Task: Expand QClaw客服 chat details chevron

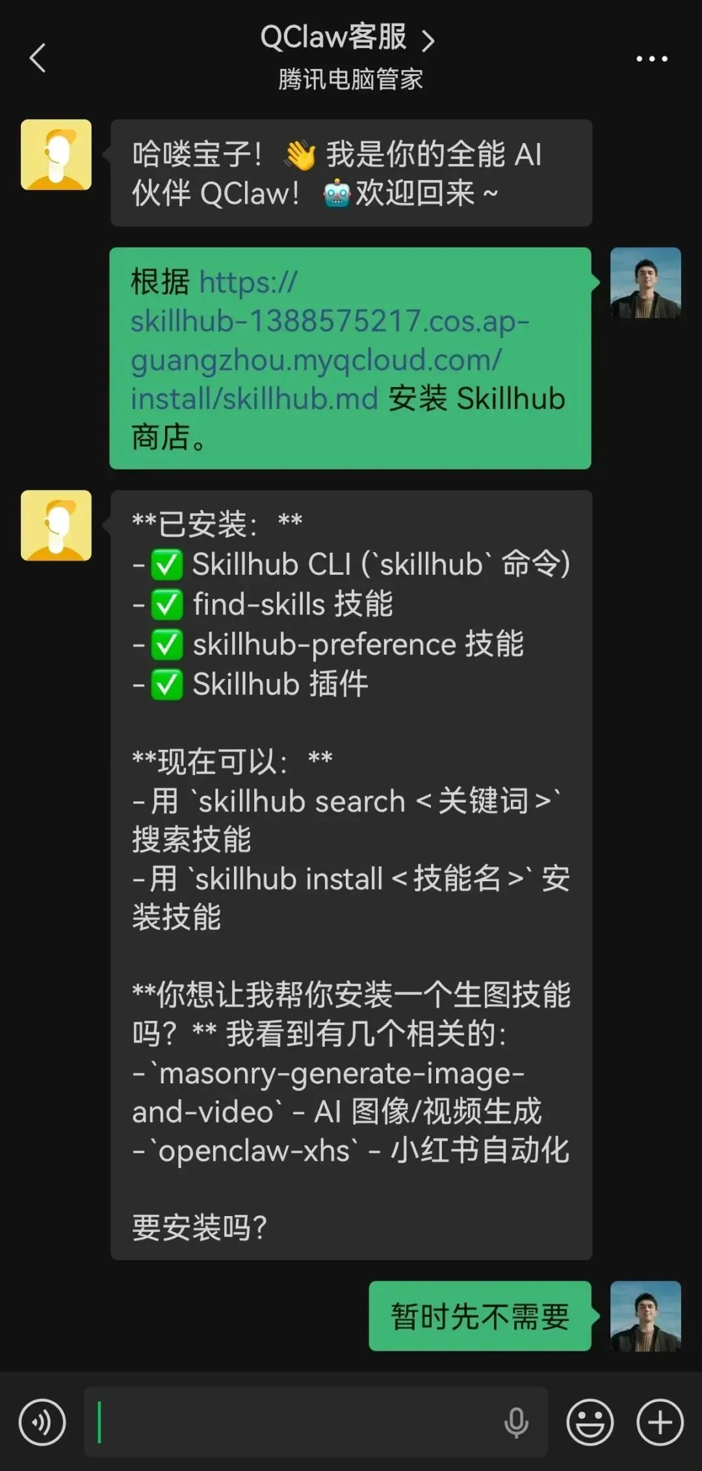Action: (x=428, y=40)
